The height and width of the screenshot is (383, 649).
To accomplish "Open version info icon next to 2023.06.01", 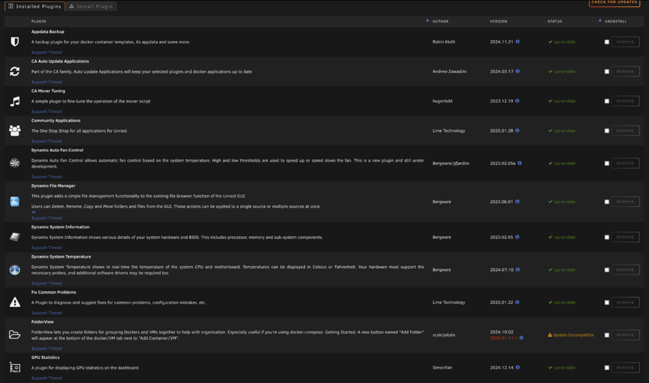I will point(517,202).
